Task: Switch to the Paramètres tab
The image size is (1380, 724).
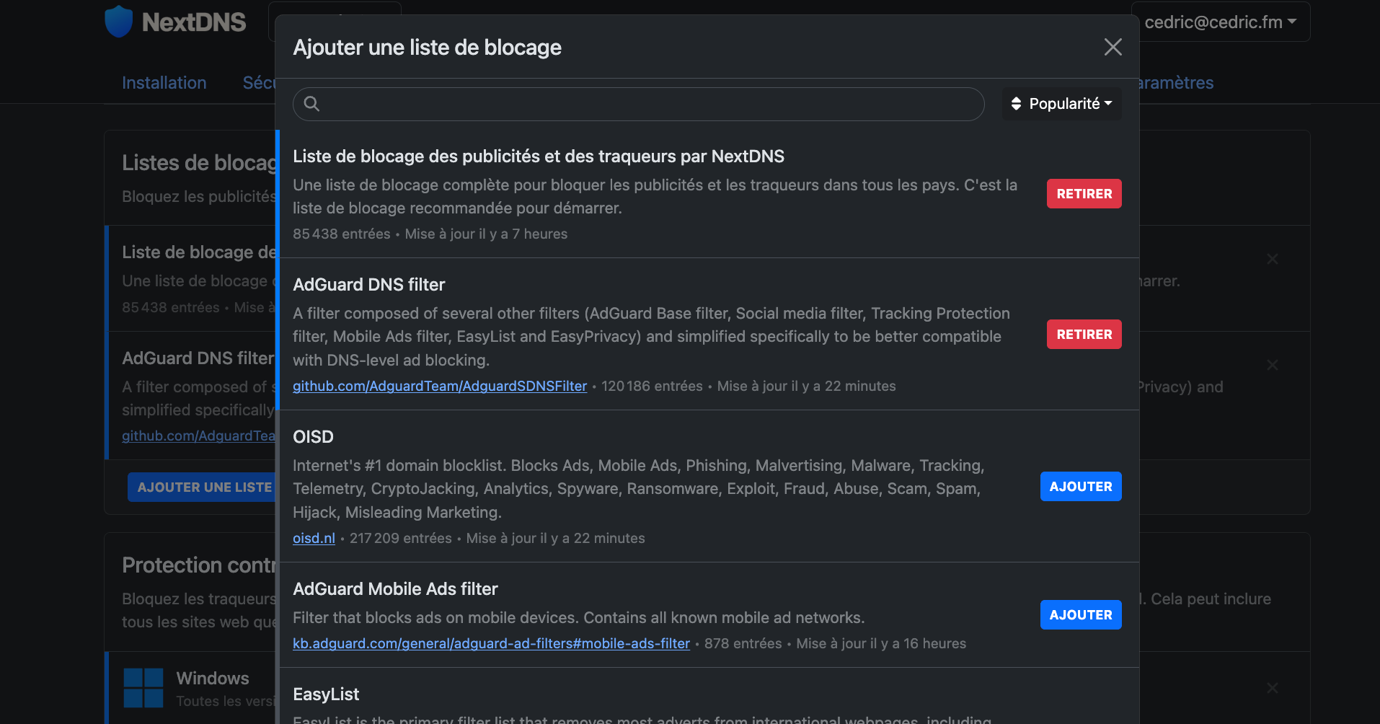Action: [1177, 83]
